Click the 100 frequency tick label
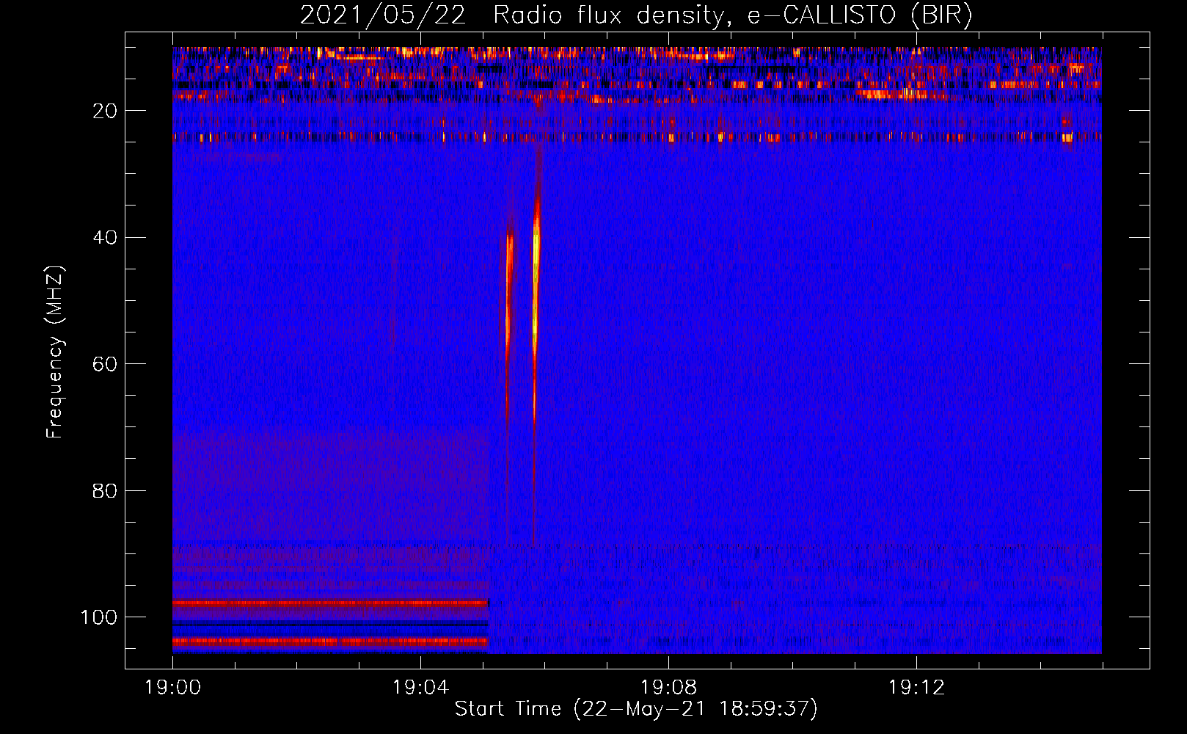Viewport: 1187px width, 734px height. tap(99, 617)
